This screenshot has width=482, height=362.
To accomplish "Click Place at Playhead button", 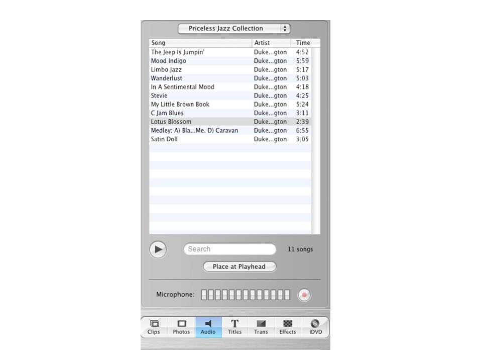I will [239, 266].
